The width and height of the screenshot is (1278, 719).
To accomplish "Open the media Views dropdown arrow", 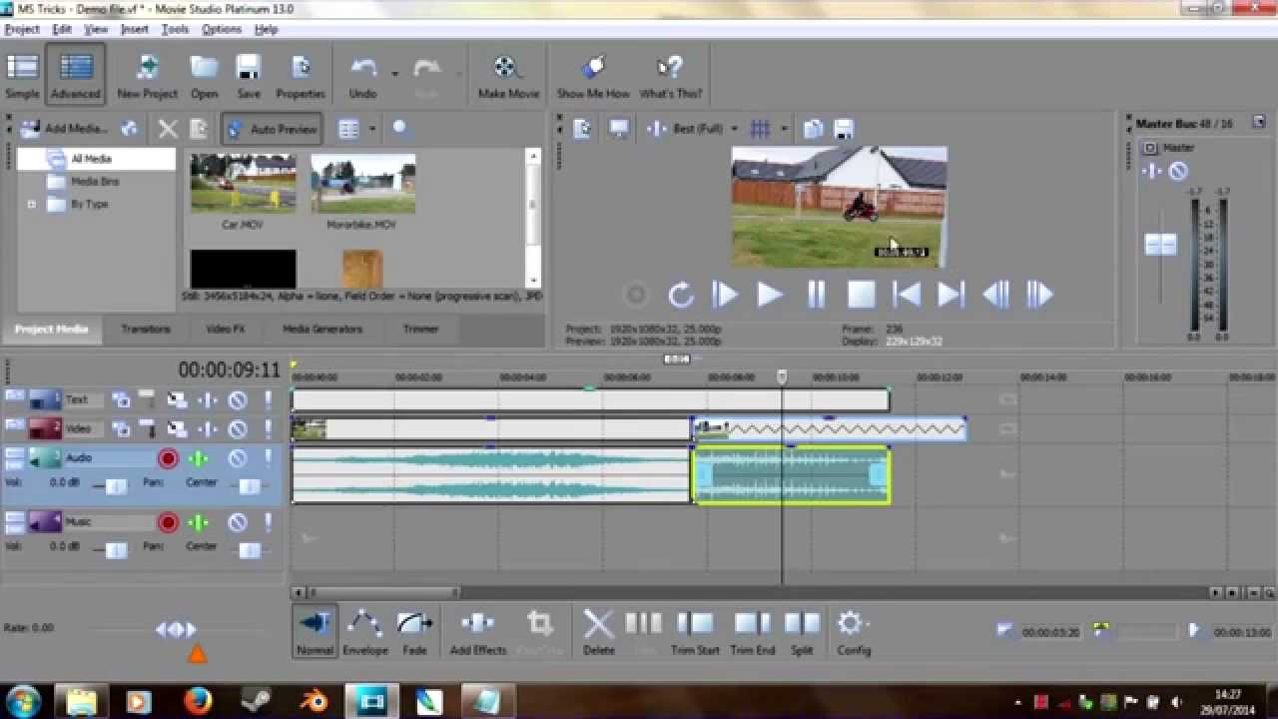I will point(372,129).
